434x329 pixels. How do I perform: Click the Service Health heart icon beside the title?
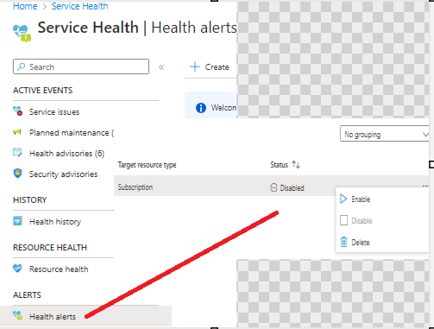(x=22, y=34)
